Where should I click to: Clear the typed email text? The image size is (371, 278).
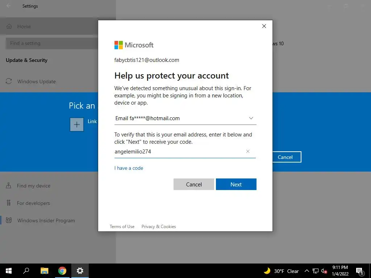(248, 151)
